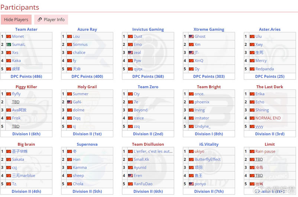The width and height of the screenshot is (298, 197).
Task: Open the Team Aster team link
Action: pyautogui.click(x=26, y=29)
